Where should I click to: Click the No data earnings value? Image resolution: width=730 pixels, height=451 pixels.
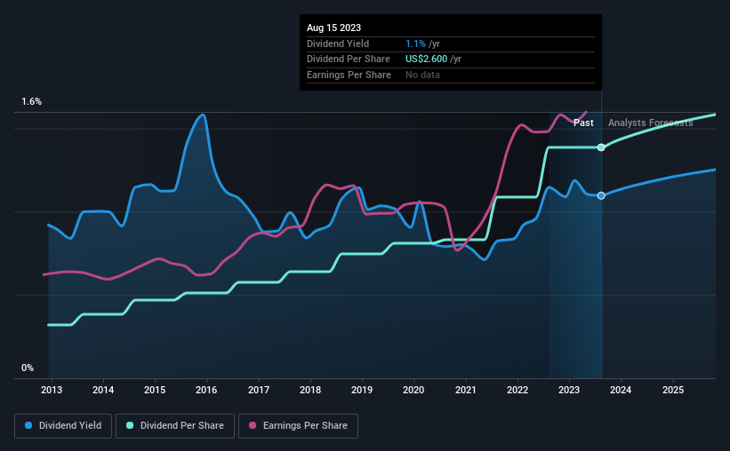pos(422,75)
